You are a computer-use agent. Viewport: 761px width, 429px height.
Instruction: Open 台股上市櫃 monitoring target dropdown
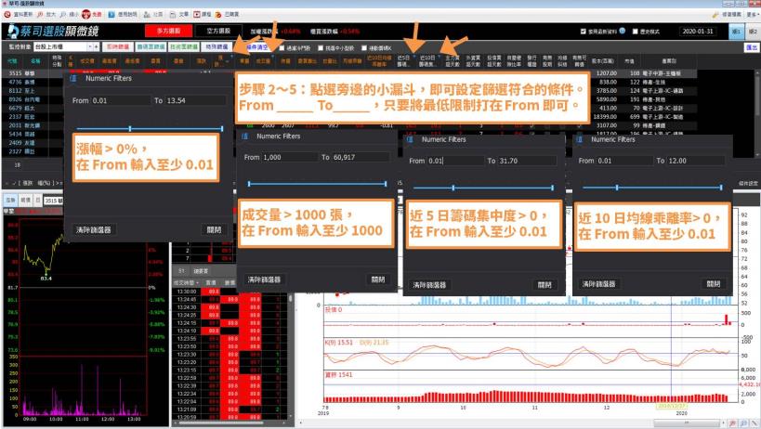point(90,46)
